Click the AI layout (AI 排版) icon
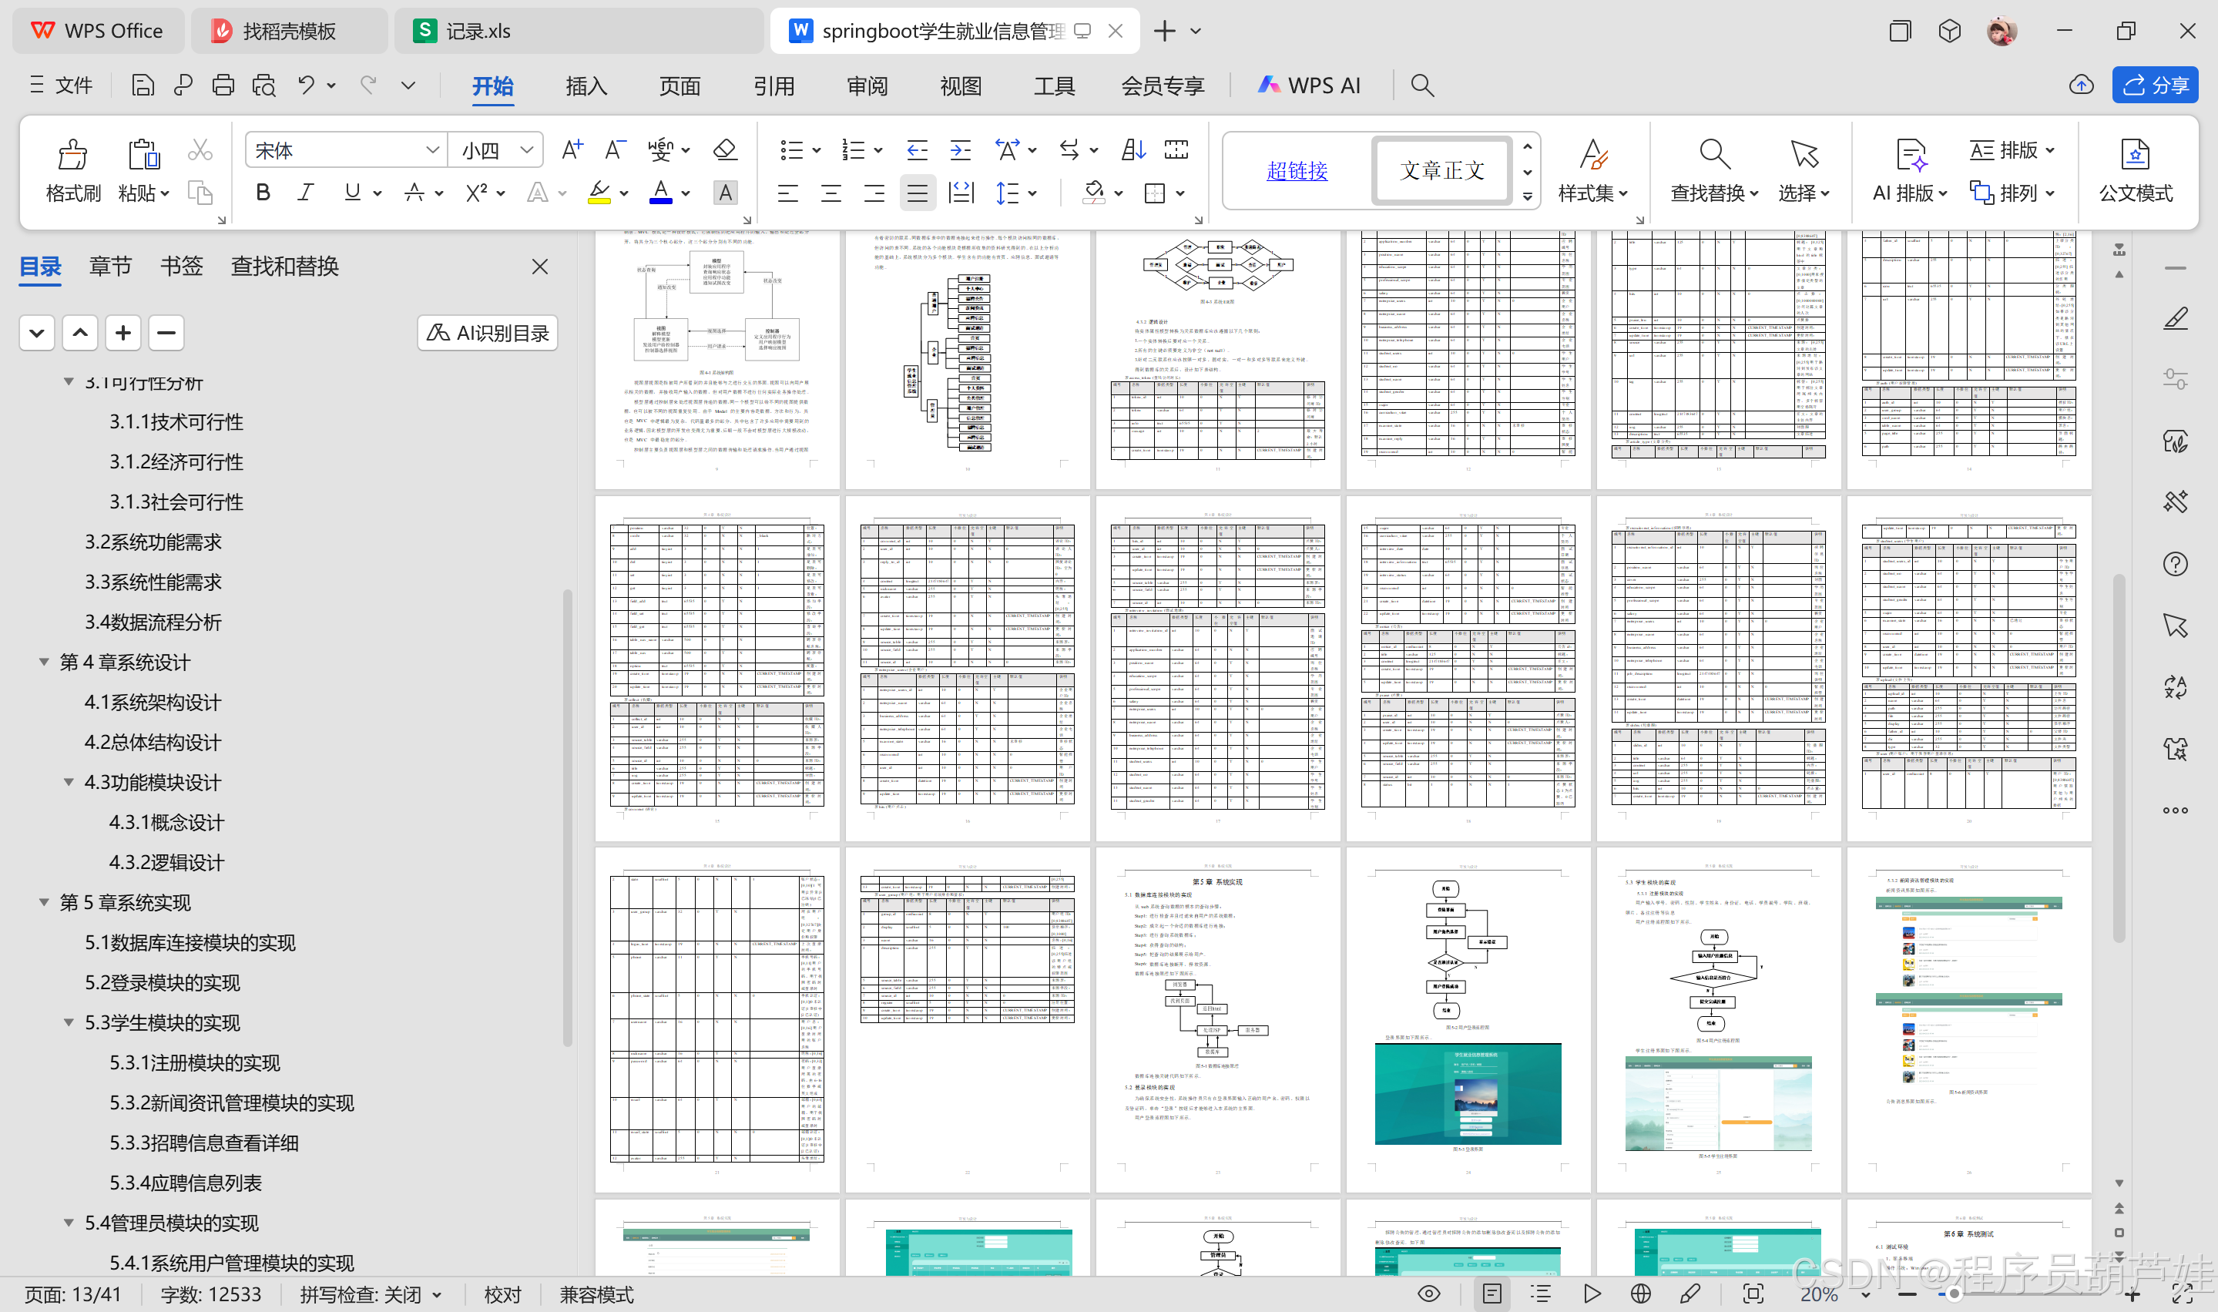The height and width of the screenshot is (1312, 2218). (x=1910, y=156)
